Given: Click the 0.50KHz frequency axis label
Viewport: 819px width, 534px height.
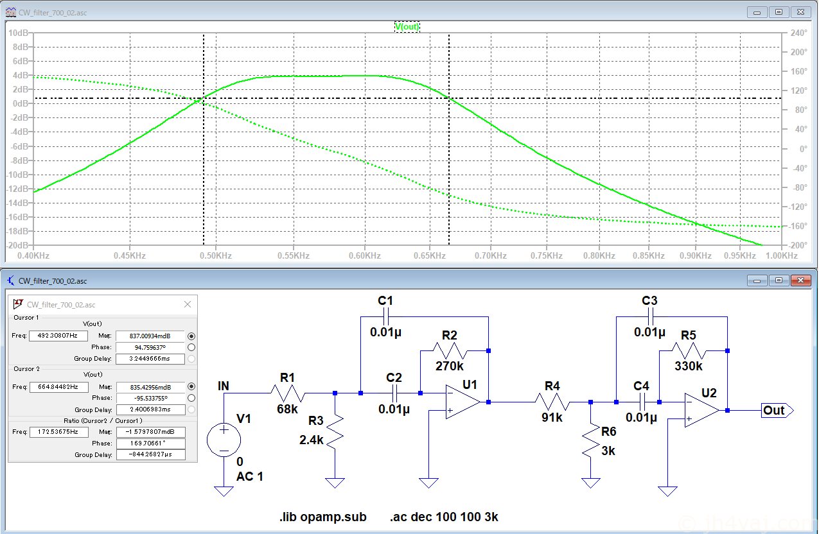Looking at the screenshot, I should click(215, 255).
